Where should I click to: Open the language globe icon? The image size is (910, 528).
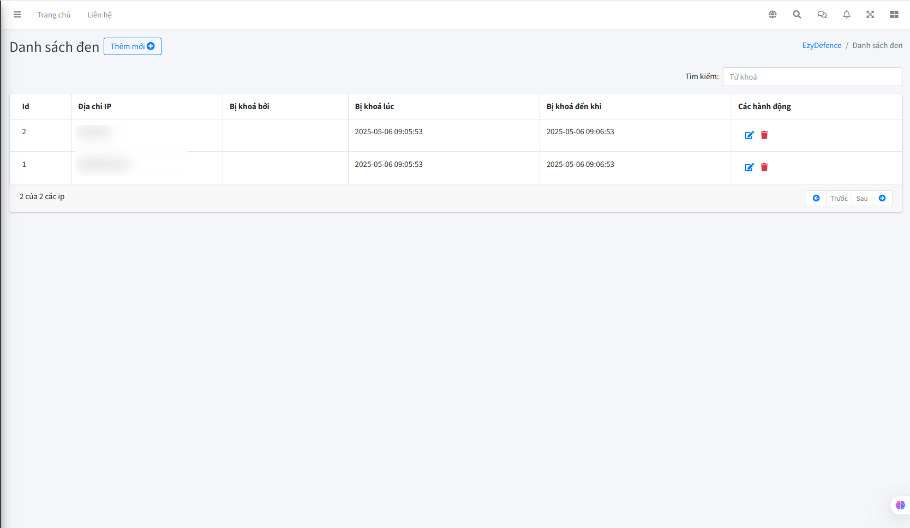coord(773,15)
